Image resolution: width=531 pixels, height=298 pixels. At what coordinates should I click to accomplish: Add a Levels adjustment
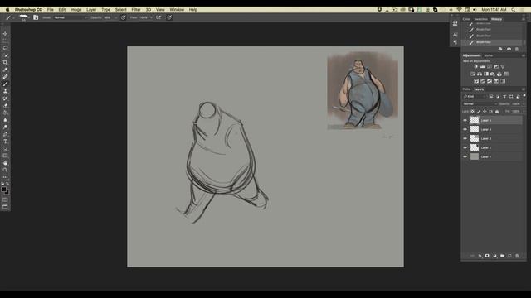pyautogui.click(x=483, y=66)
